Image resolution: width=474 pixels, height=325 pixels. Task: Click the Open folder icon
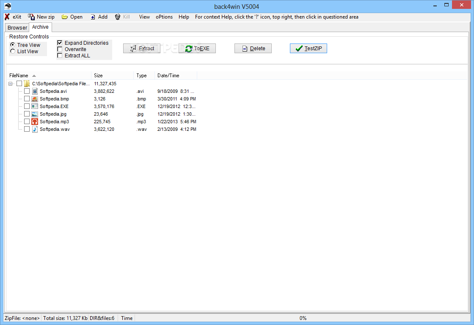pyautogui.click(x=64, y=17)
